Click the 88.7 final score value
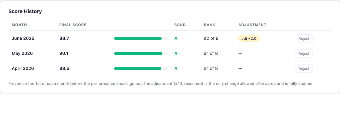This screenshot has width=340, height=116. coord(64,38)
